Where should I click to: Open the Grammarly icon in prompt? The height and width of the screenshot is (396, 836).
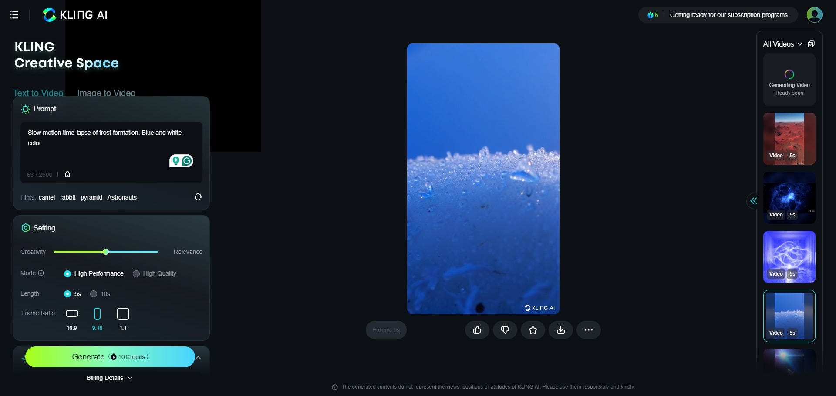click(x=187, y=161)
